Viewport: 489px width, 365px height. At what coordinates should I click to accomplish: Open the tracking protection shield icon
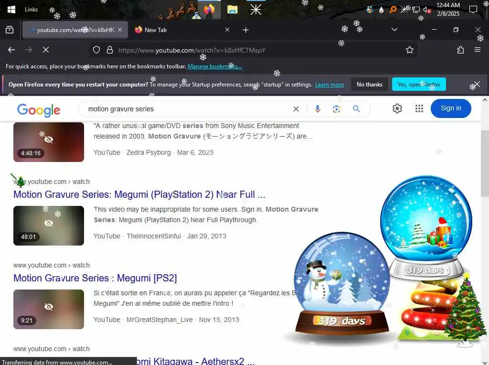96,50
